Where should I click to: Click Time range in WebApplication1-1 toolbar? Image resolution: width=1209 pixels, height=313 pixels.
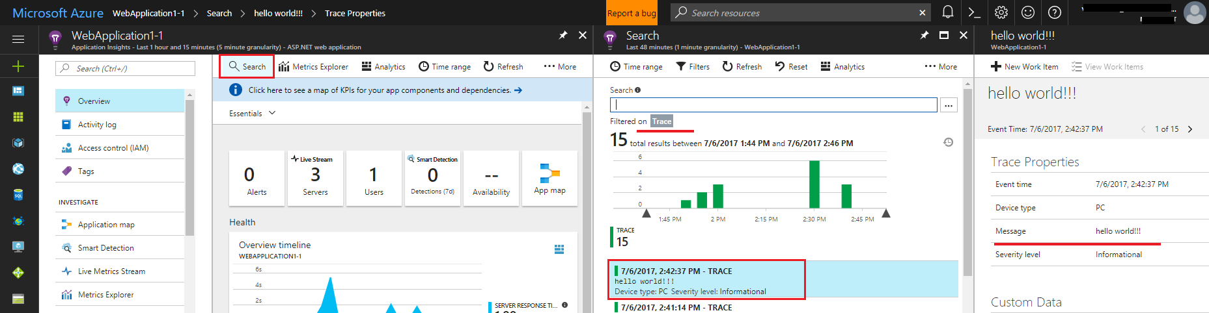point(445,66)
